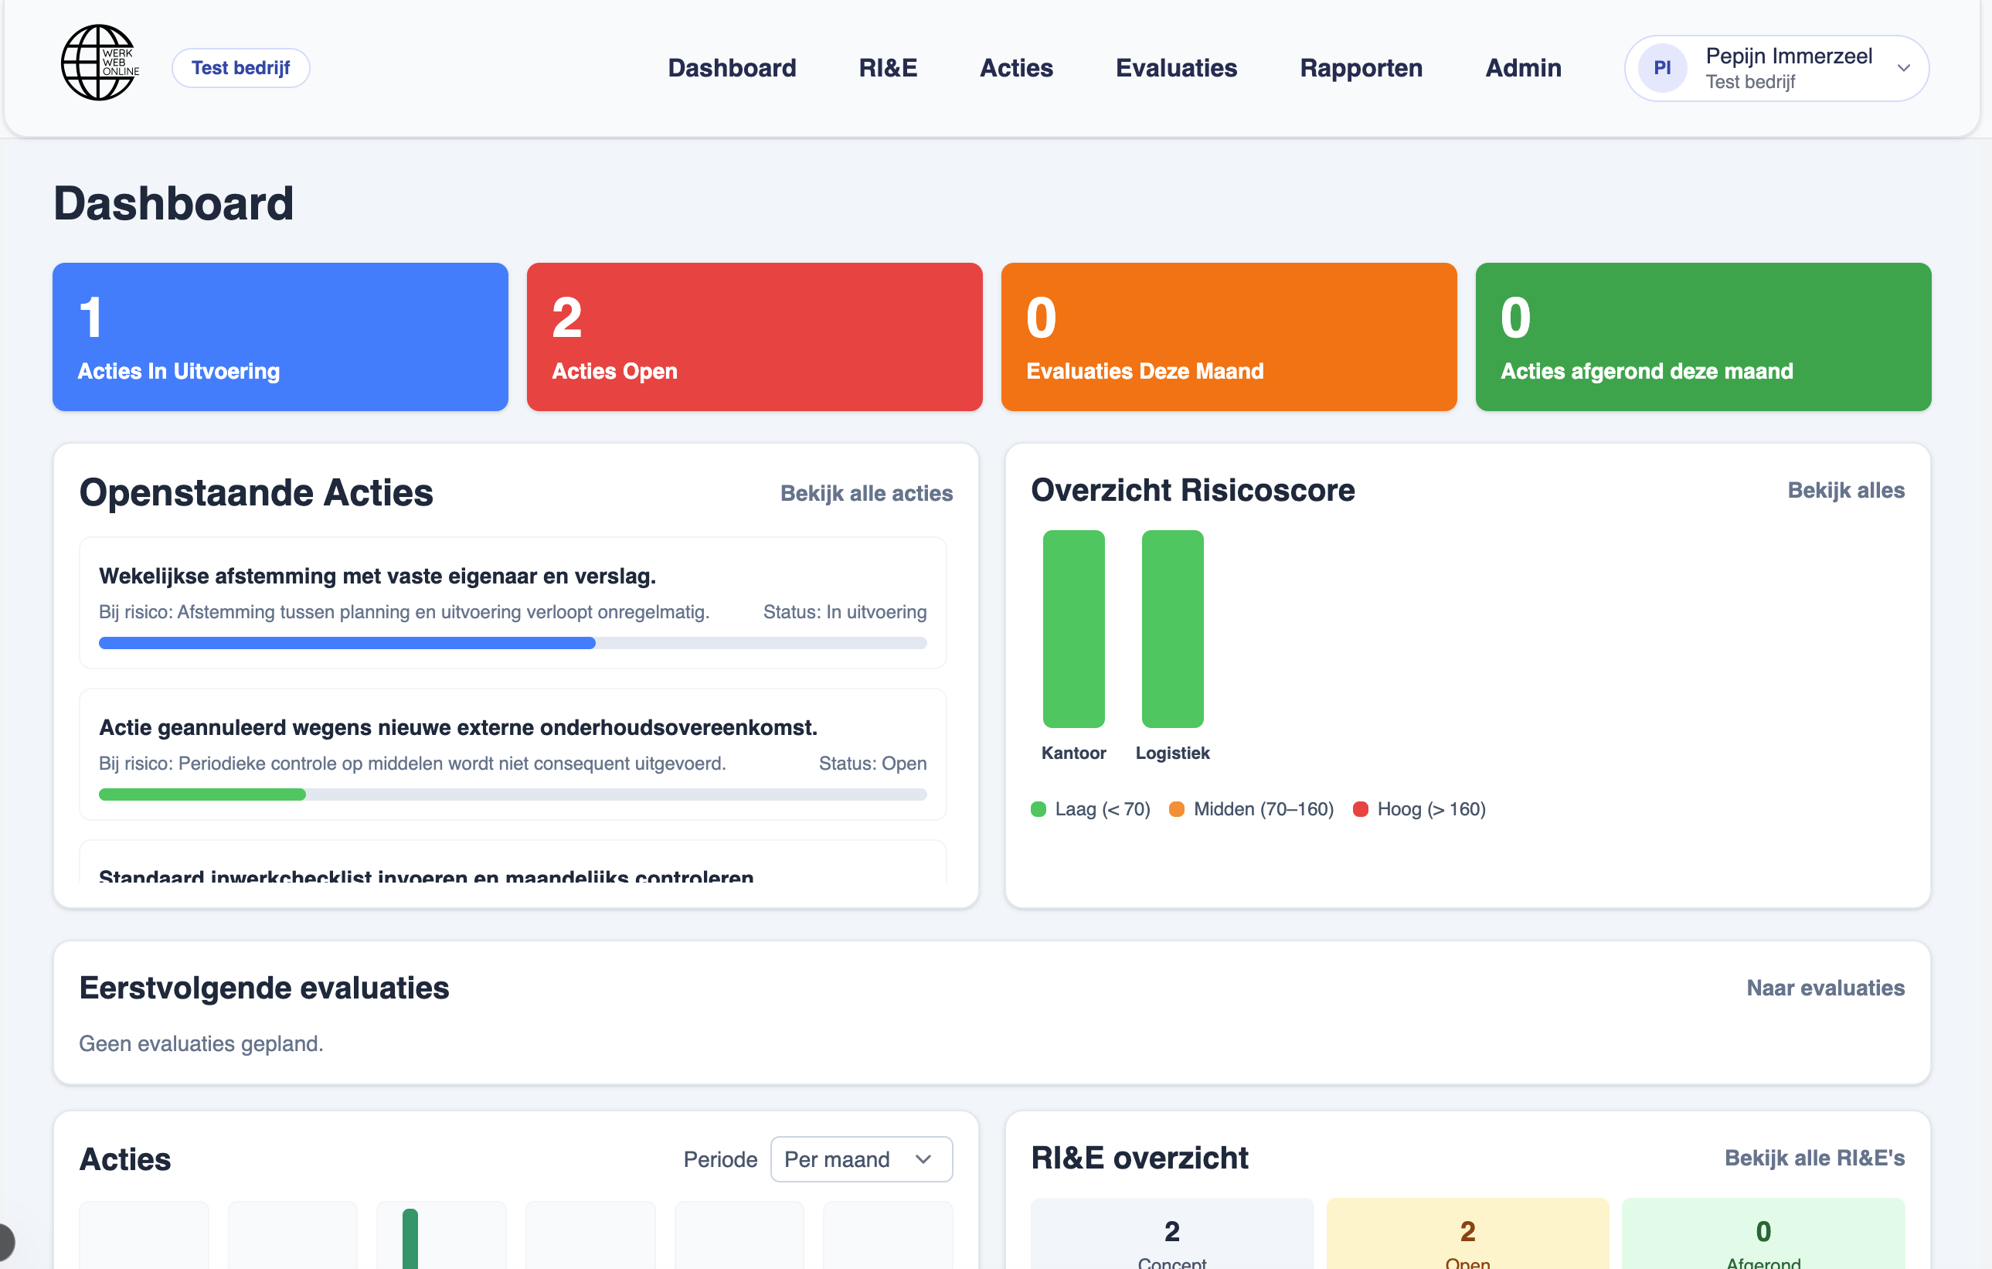Click the Concept RI&E count tile
The image size is (1992, 1269).
(1171, 1233)
